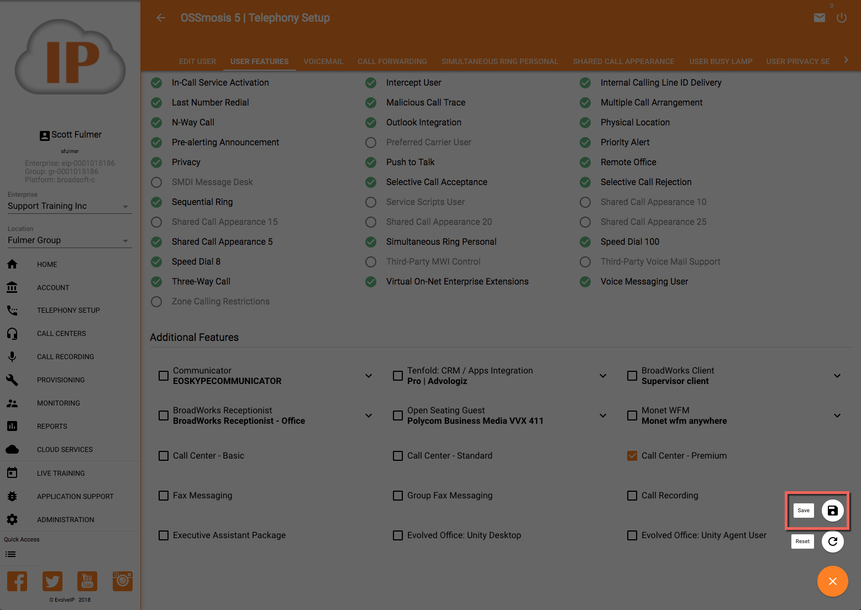Enable the Call Recording checkbox
Image resolution: width=861 pixels, height=610 pixels.
coord(632,496)
